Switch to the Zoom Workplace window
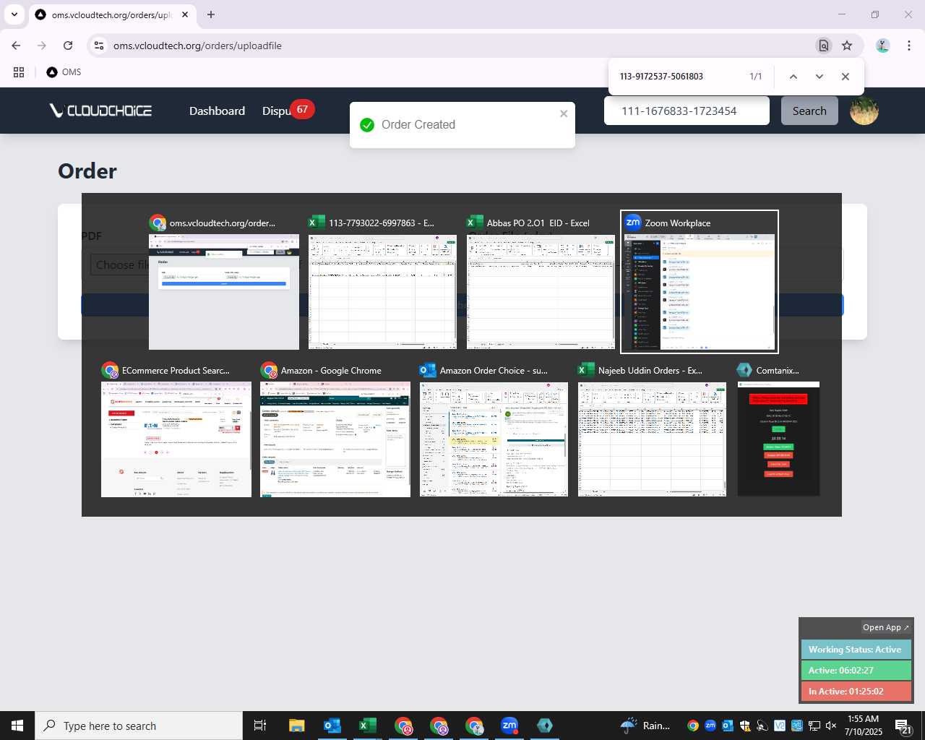 tap(699, 283)
